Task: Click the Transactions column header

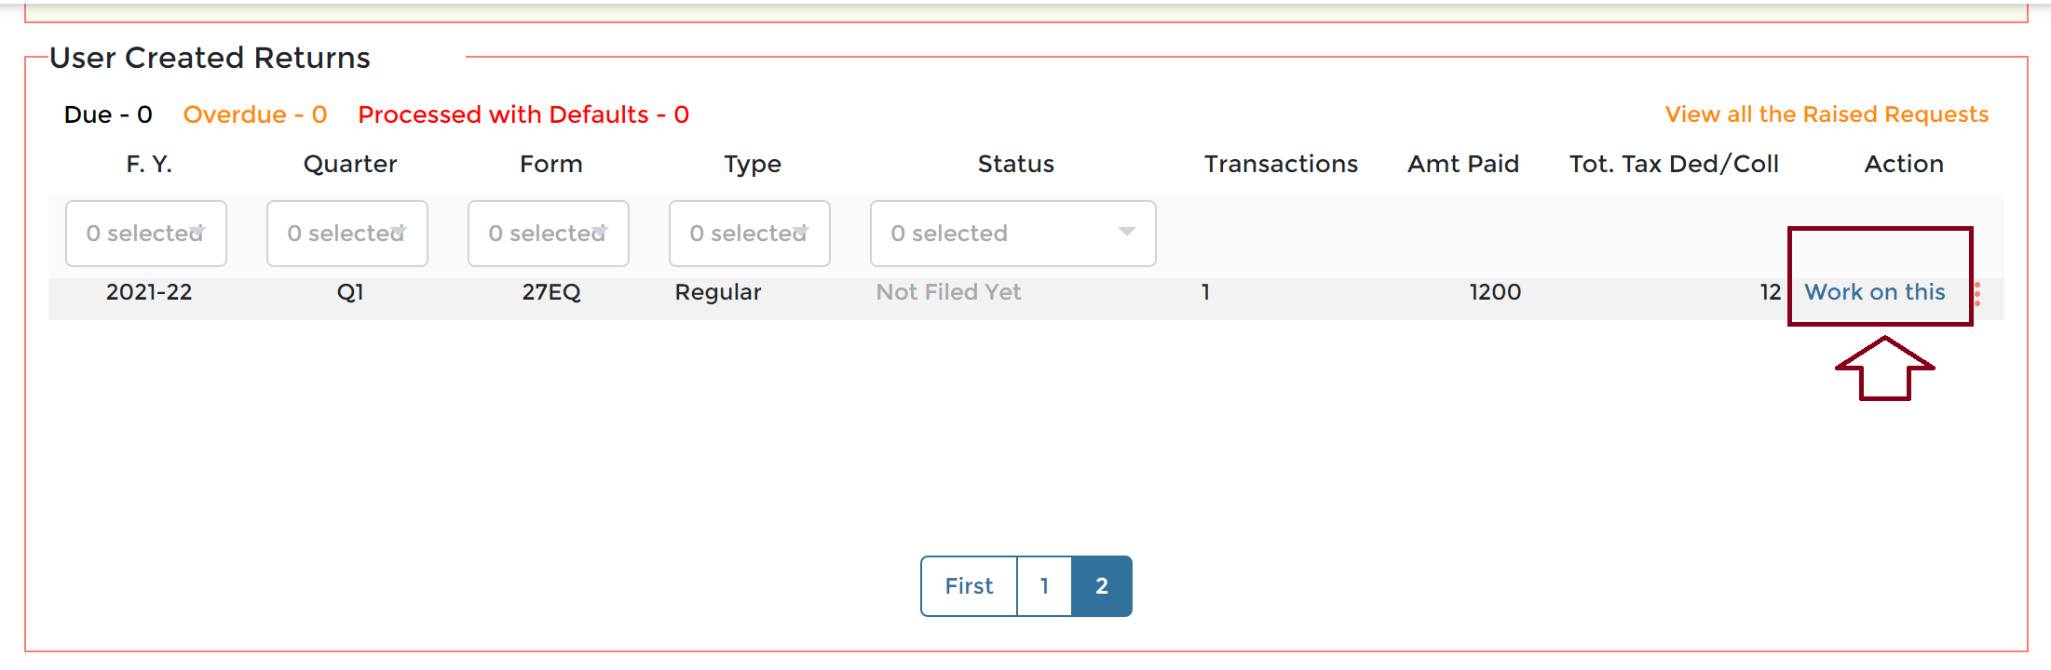Action: (x=1281, y=164)
